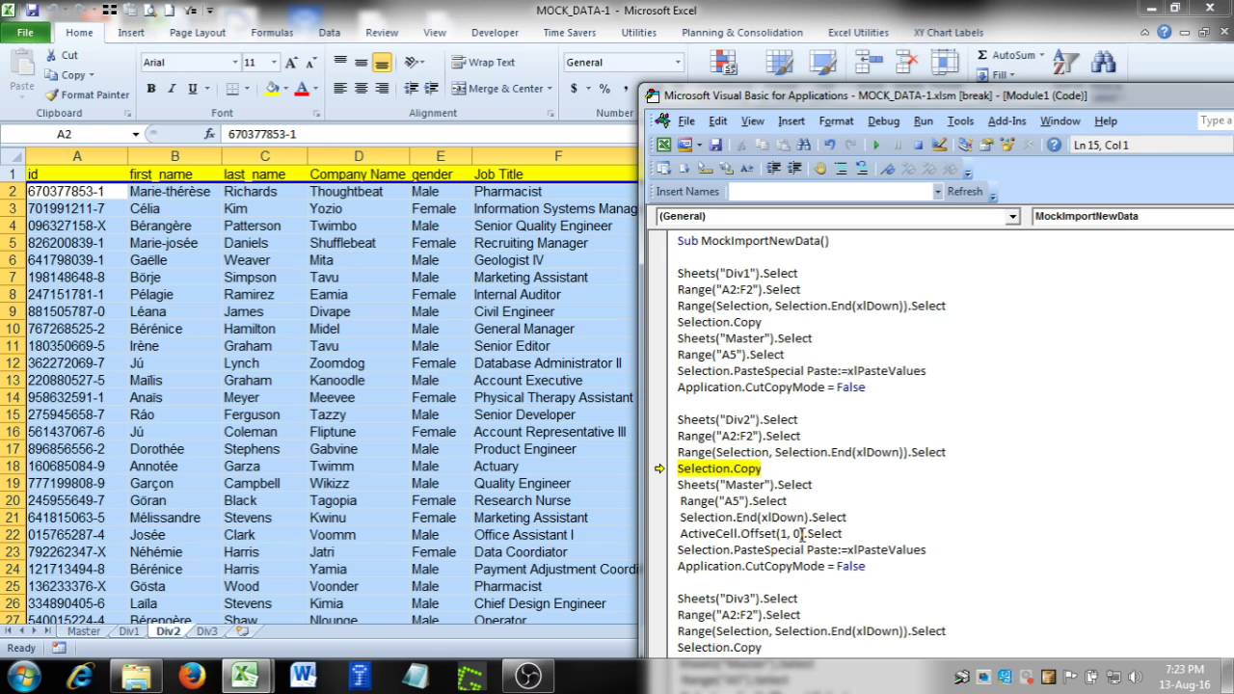Screen dimensions: 1234x694
Task: Click the Font Color red swatch button
Action: pyautogui.click(x=302, y=88)
